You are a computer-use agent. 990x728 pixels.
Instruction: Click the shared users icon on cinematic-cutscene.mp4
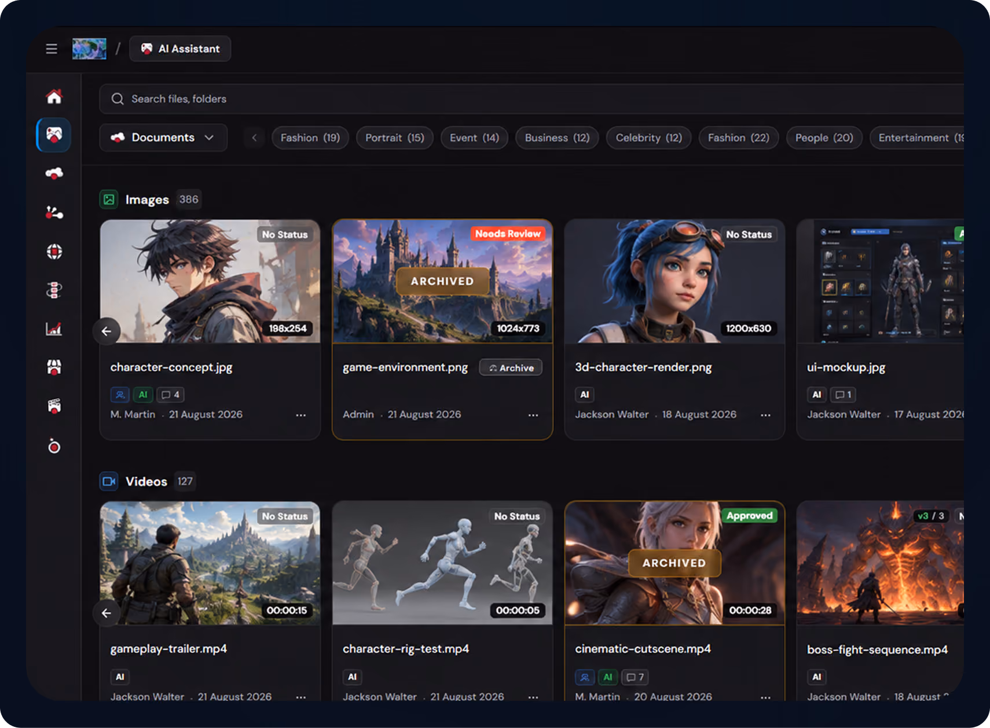pyautogui.click(x=585, y=677)
